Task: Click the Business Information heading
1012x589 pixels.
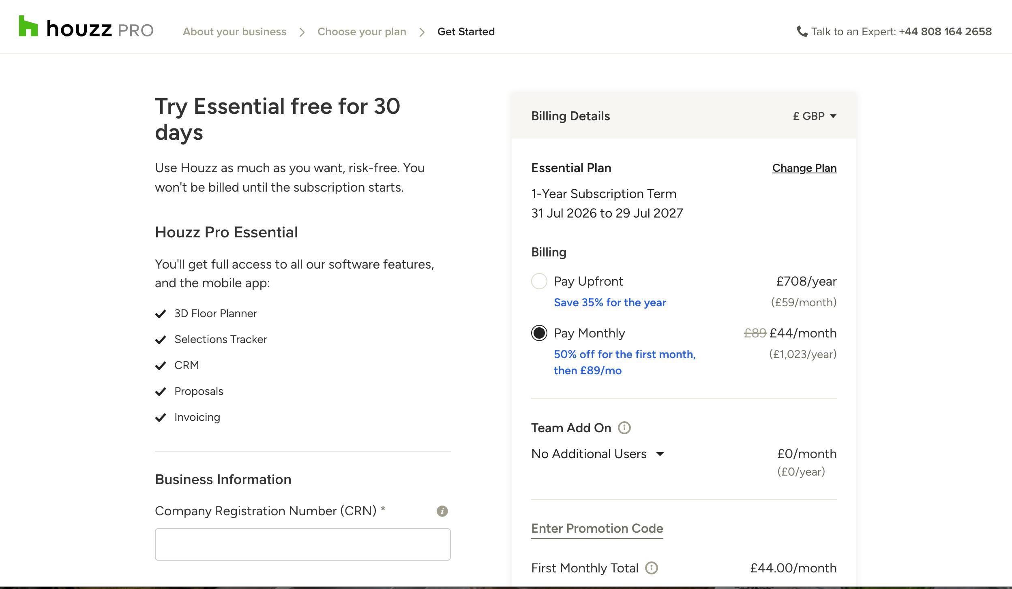Action: pos(223,480)
